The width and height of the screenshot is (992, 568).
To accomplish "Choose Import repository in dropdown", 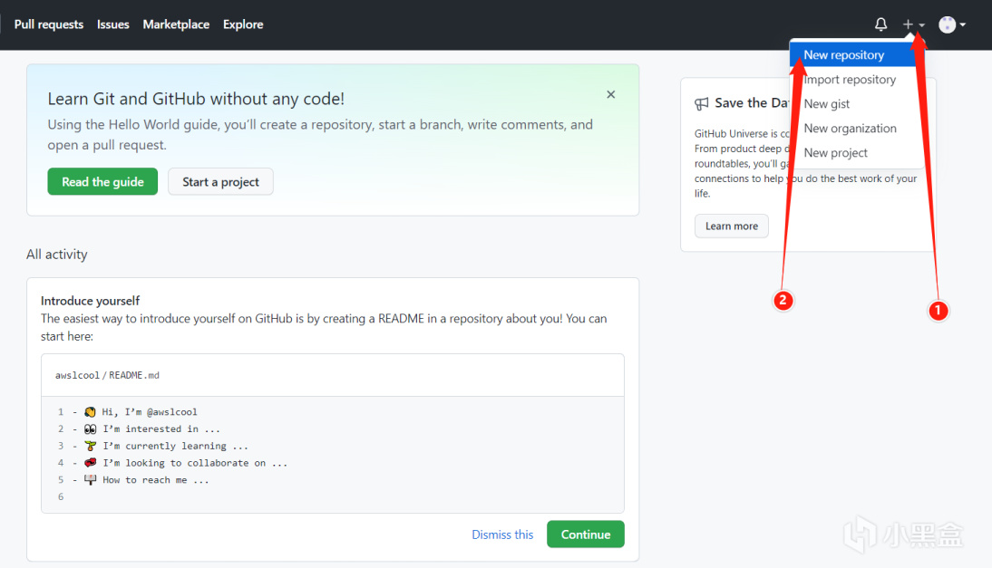I will pos(849,80).
